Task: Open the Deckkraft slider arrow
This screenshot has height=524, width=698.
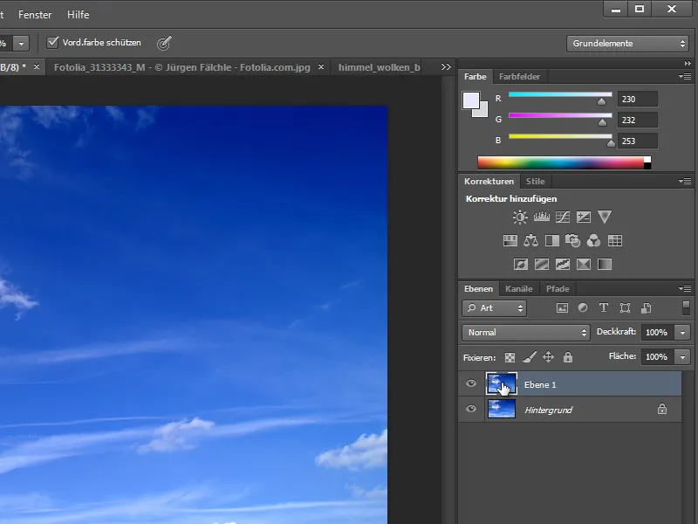Action: point(683,333)
